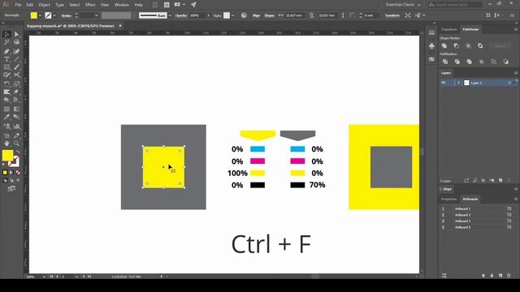
Task: Select the Selection tool (black arrow)
Action: tap(6, 34)
